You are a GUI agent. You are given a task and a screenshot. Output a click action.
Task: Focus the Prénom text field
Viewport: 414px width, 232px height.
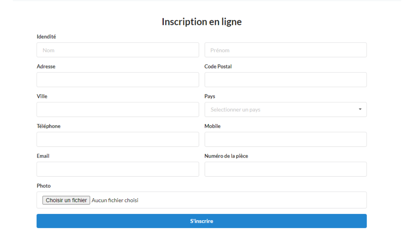click(285, 50)
